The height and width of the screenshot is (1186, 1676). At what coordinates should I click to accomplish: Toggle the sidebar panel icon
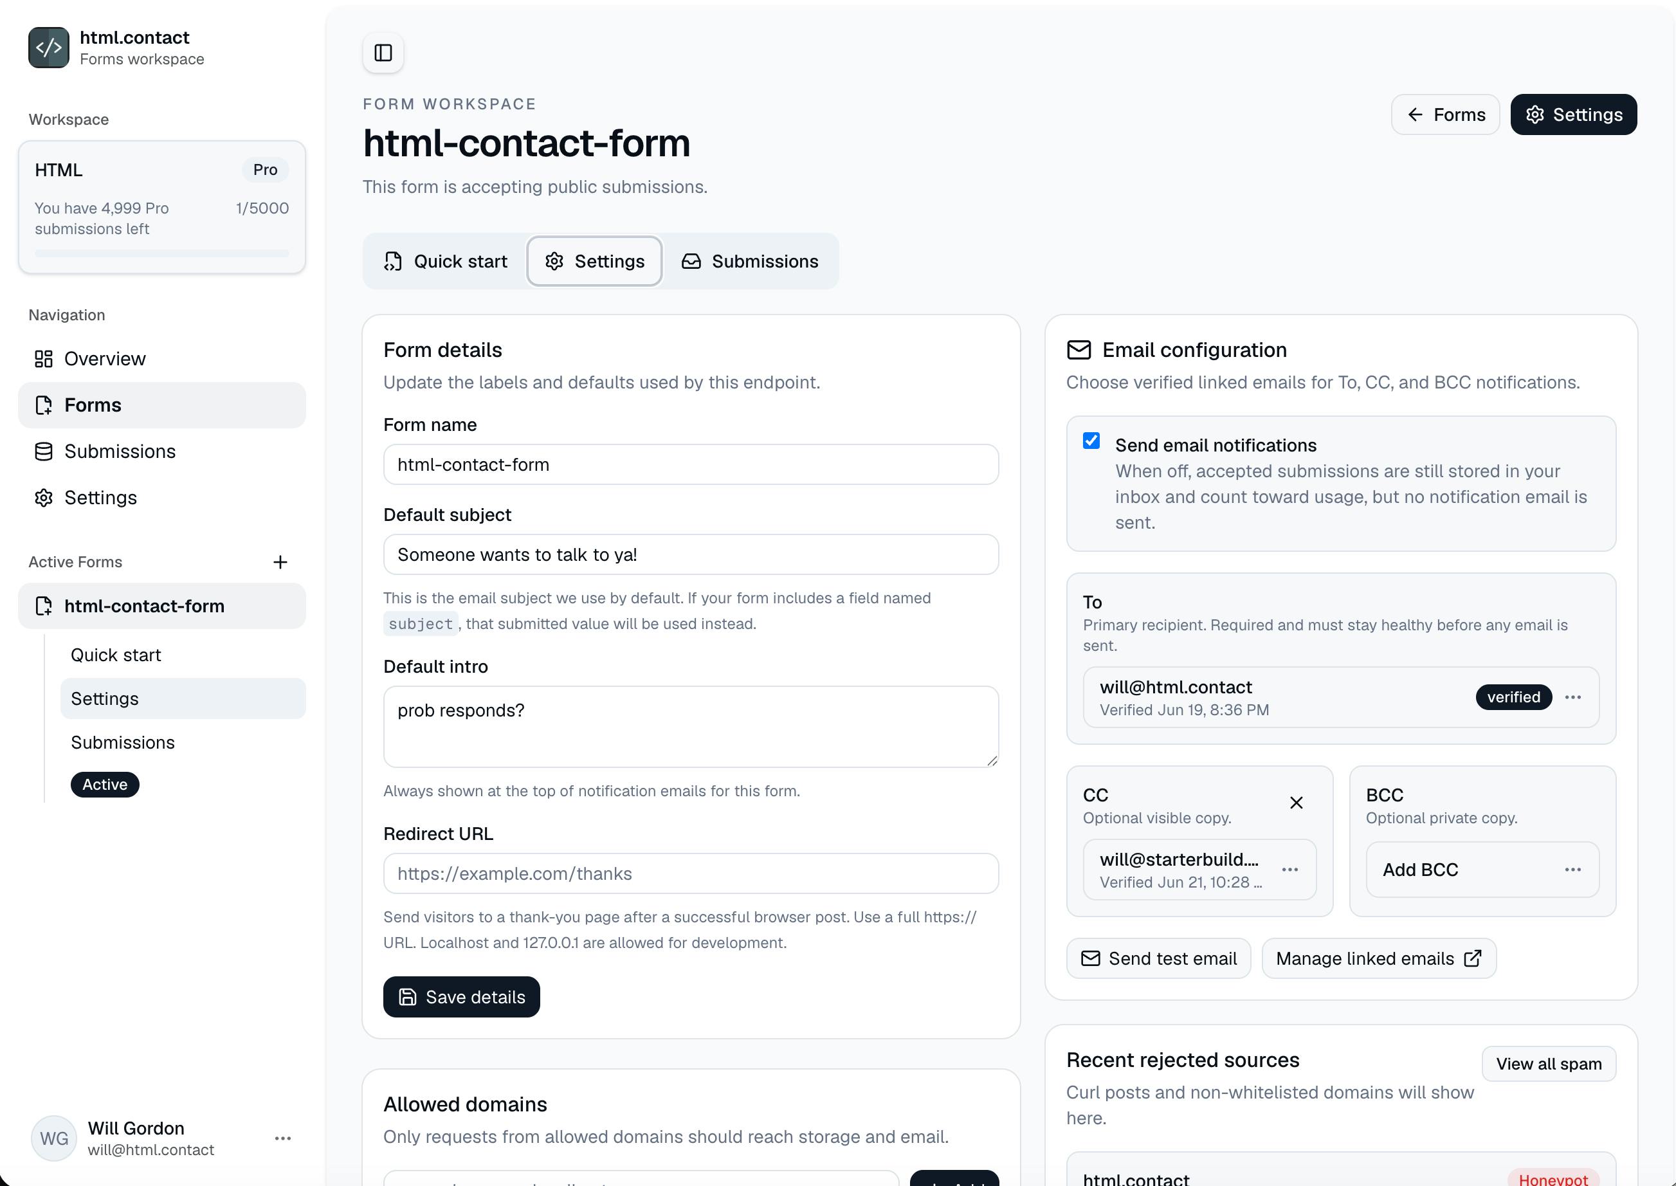(x=383, y=53)
